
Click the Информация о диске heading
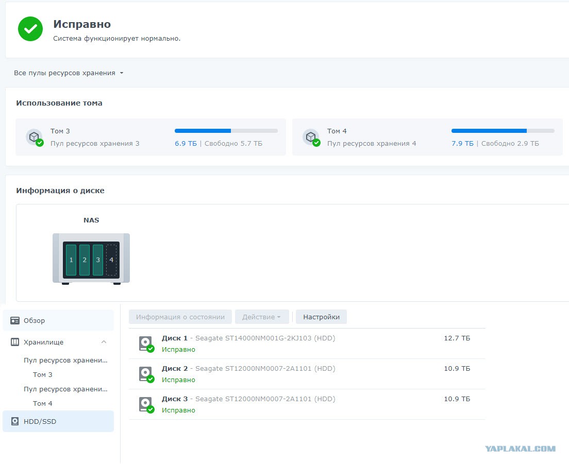coord(60,191)
